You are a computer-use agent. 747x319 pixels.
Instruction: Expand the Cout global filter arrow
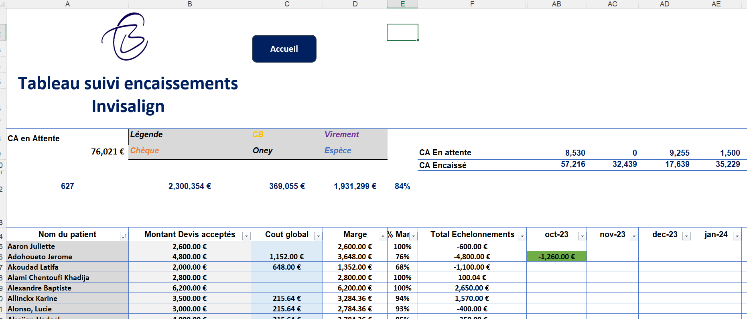pyautogui.click(x=318, y=236)
